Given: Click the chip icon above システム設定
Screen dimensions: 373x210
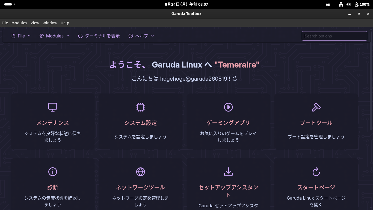Looking at the screenshot, I should (x=141, y=107).
